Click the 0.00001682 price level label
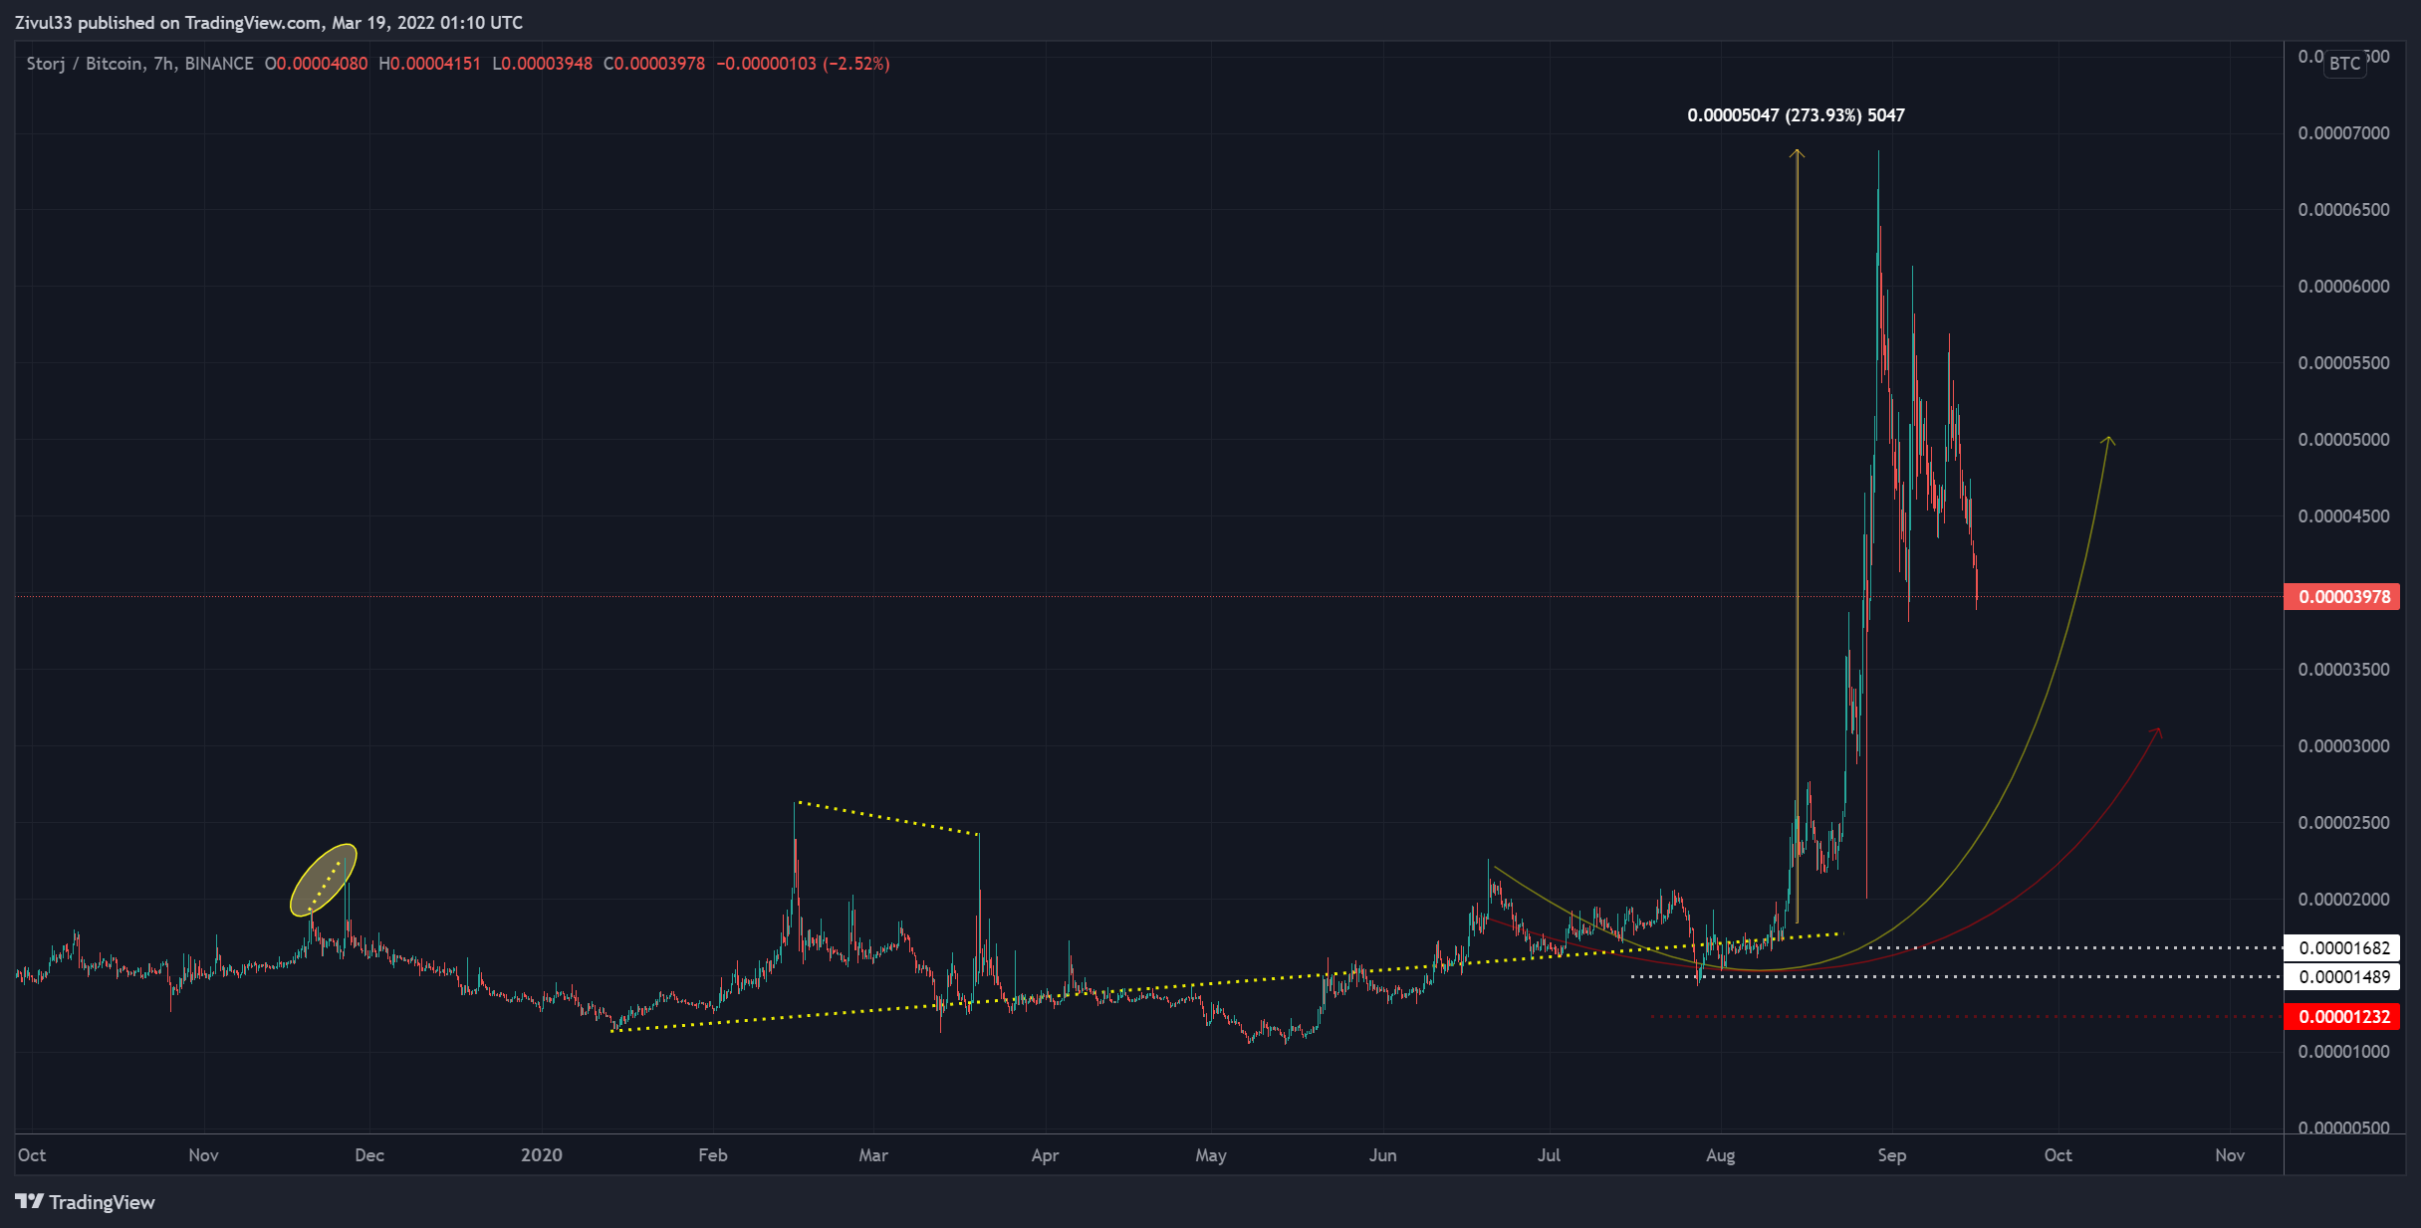The width and height of the screenshot is (2421, 1228). point(2343,948)
